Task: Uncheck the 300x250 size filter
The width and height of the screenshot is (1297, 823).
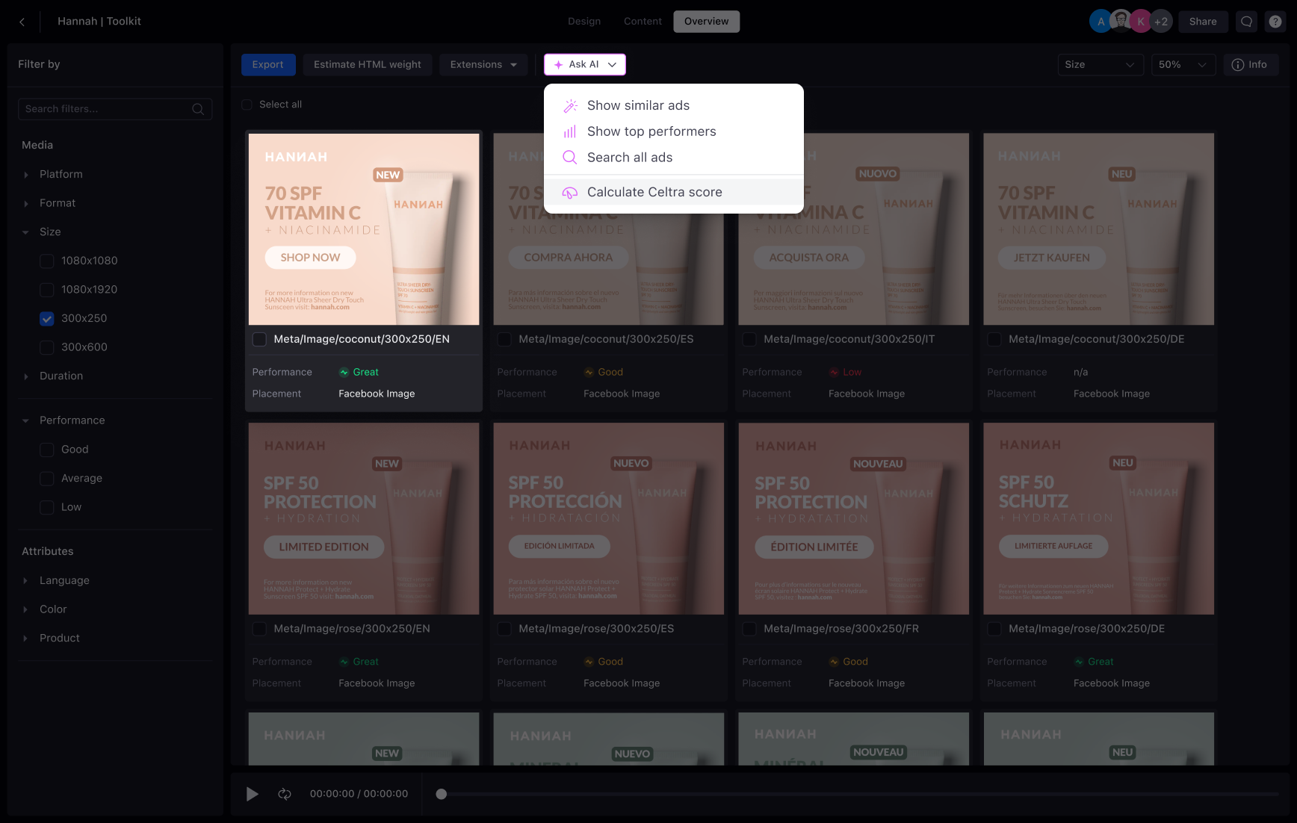Action: click(47, 319)
